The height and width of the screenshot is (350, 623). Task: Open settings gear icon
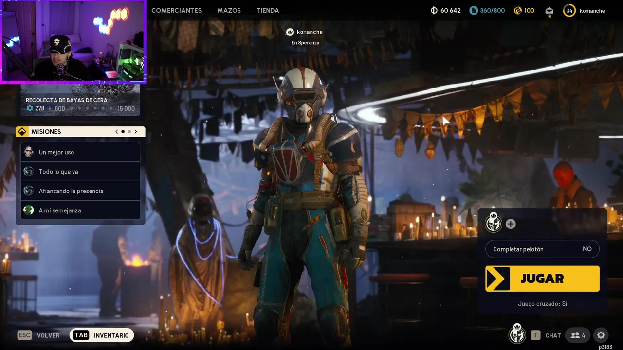pos(601,335)
